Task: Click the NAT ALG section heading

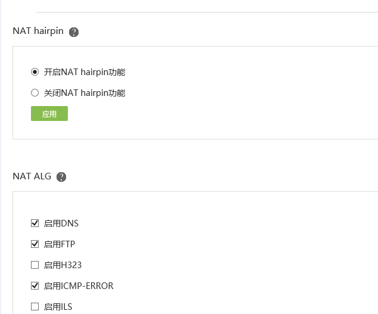Action: coord(32,176)
